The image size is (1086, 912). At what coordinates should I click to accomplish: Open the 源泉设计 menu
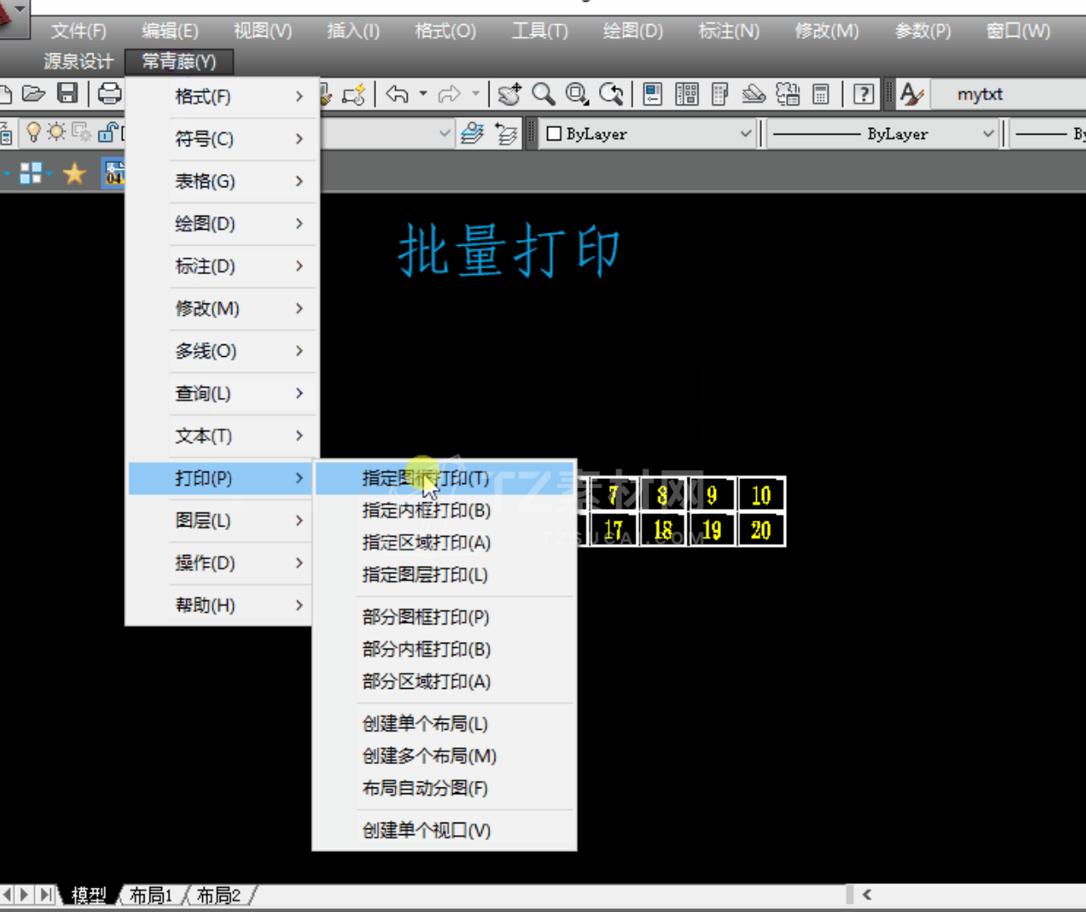[x=79, y=62]
